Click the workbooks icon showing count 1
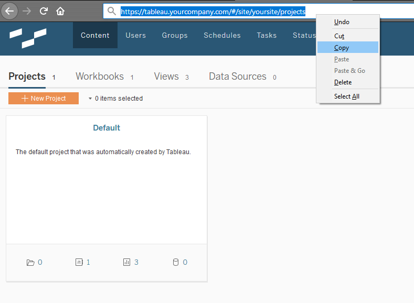The height and width of the screenshot is (303, 414). [x=79, y=262]
